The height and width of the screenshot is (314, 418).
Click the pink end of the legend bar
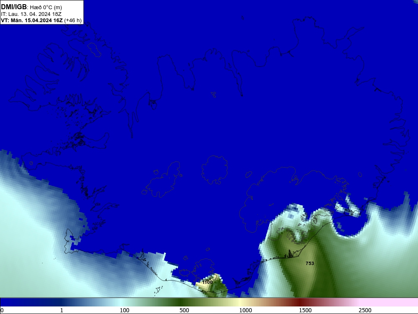(389, 302)
